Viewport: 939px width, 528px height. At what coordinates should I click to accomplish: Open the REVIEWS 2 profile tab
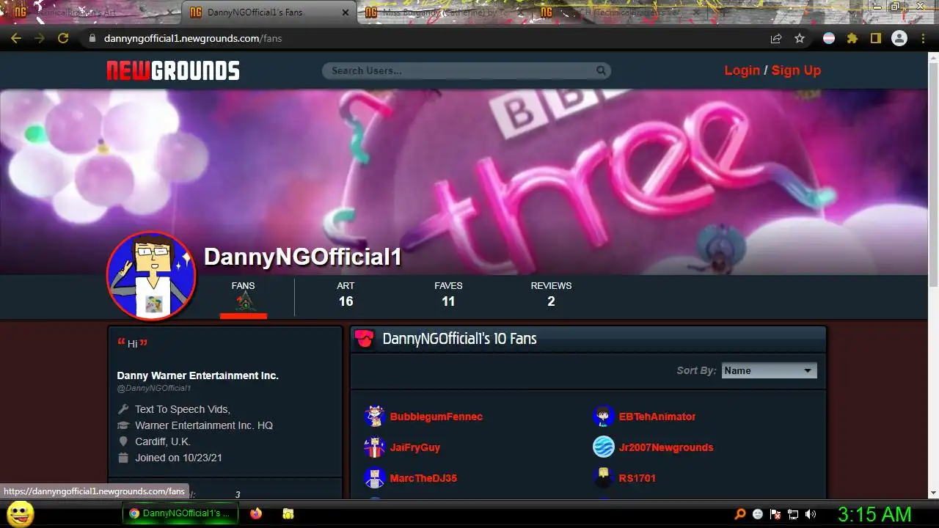(x=551, y=294)
